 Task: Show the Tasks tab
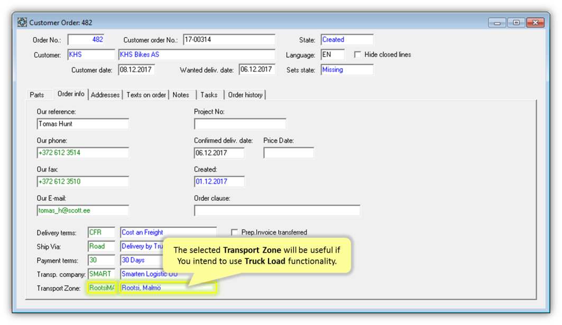tap(209, 95)
